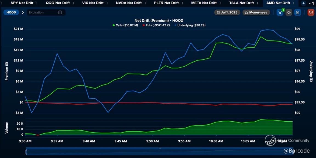The height and width of the screenshot is (158, 316).
Task: Click the $0 premium axis label
Action: click(21, 103)
